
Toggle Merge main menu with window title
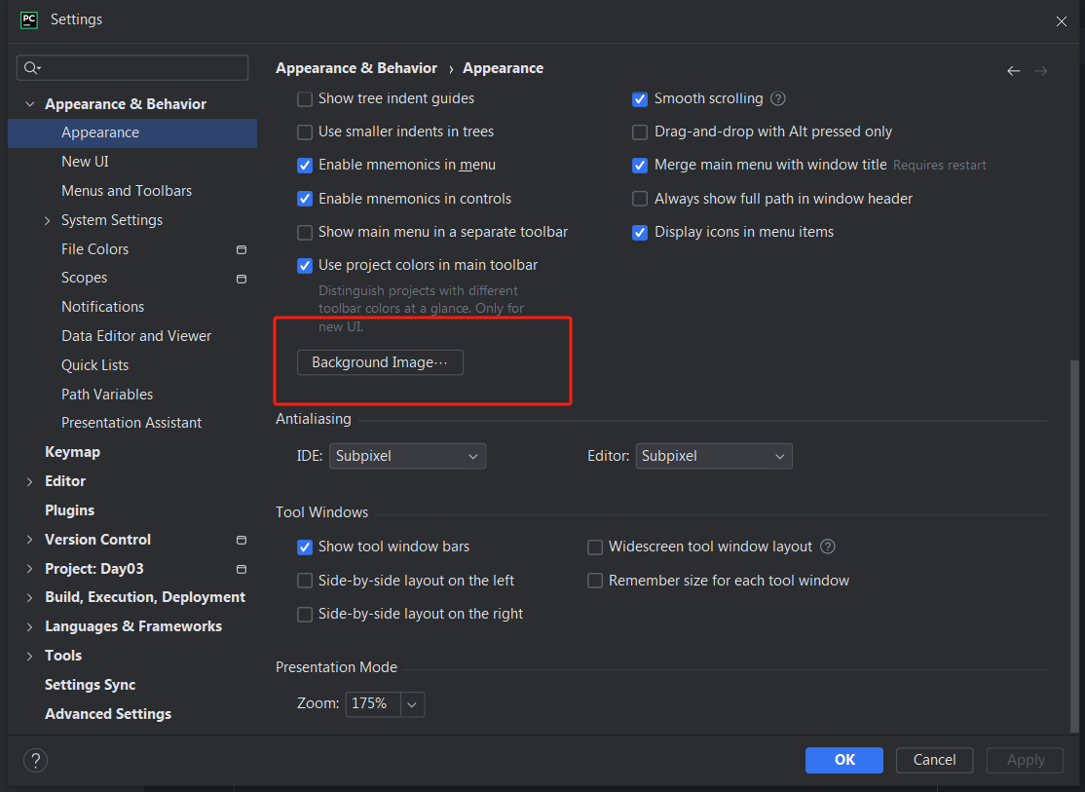tap(640, 165)
